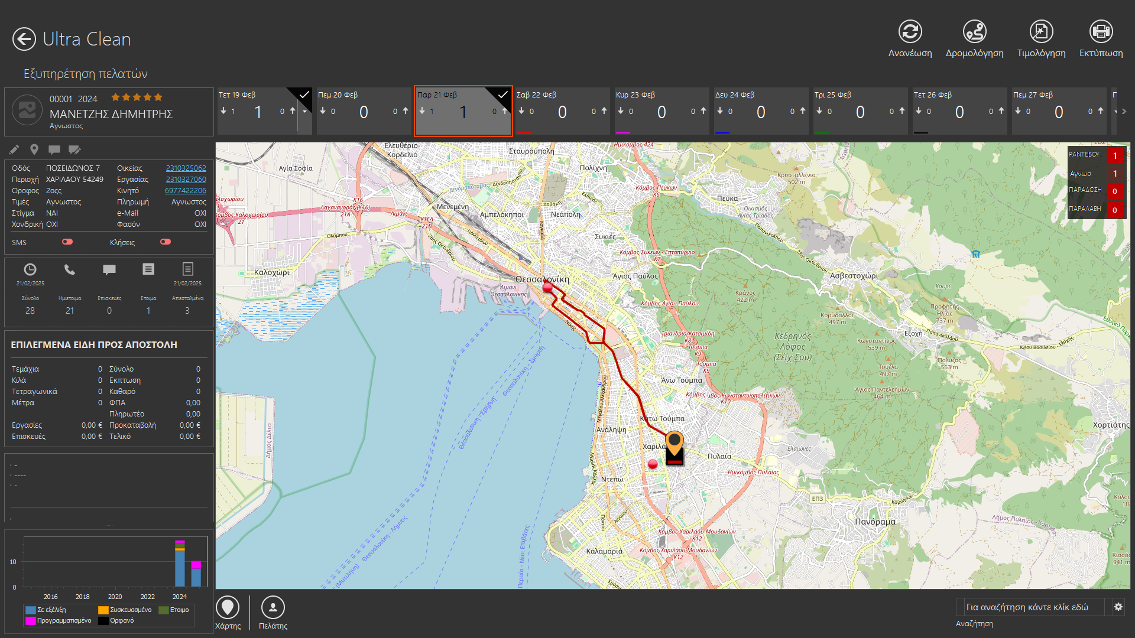1135x638 pixels.
Task: Click the location pin icon under customer card
Action: tap(34, 149)
